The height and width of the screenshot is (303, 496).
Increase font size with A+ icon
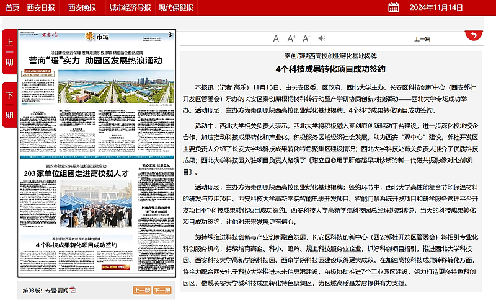[292, 38]
